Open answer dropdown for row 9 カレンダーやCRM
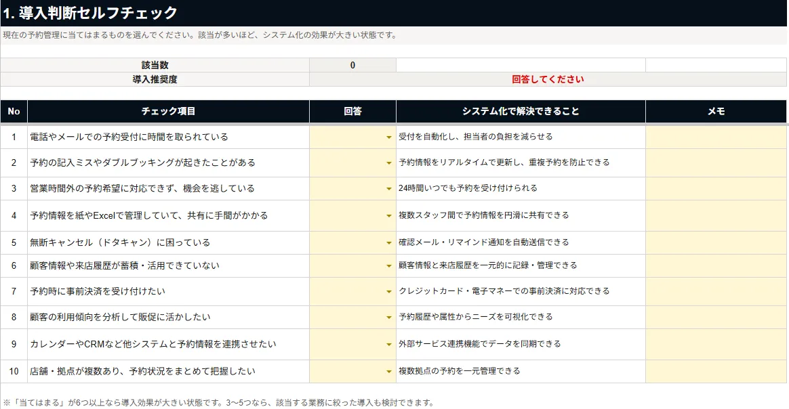The image size is (789, 409). click(388, 344)
